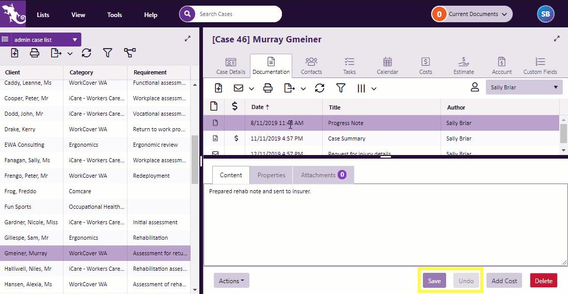Click the print icon in case list toolbar
568x294 pixels.
click(x=35, y=53)
